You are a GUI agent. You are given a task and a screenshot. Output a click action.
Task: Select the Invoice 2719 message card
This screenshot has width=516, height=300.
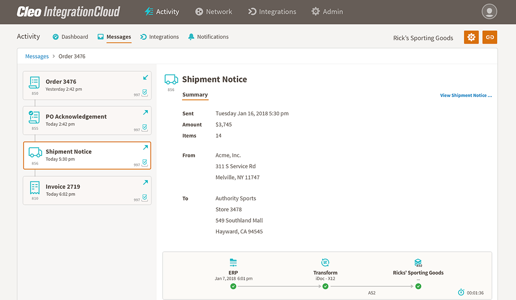[x=87, y=190]
